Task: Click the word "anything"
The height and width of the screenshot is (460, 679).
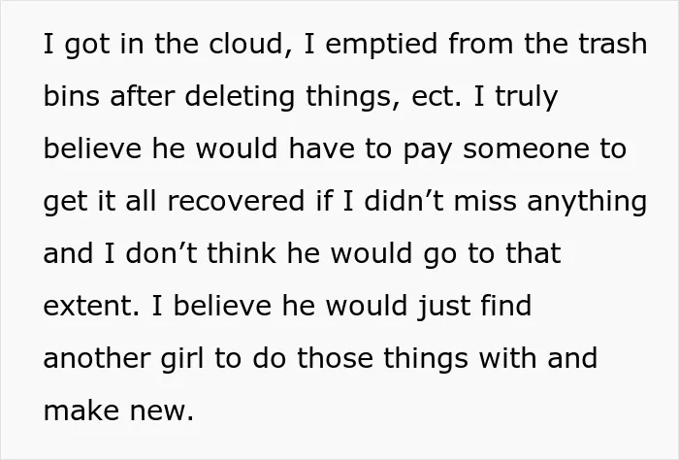Action: point(587,202)
